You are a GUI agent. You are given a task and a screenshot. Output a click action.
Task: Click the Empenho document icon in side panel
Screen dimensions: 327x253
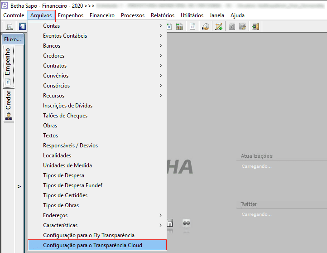[x=8, y=82]
